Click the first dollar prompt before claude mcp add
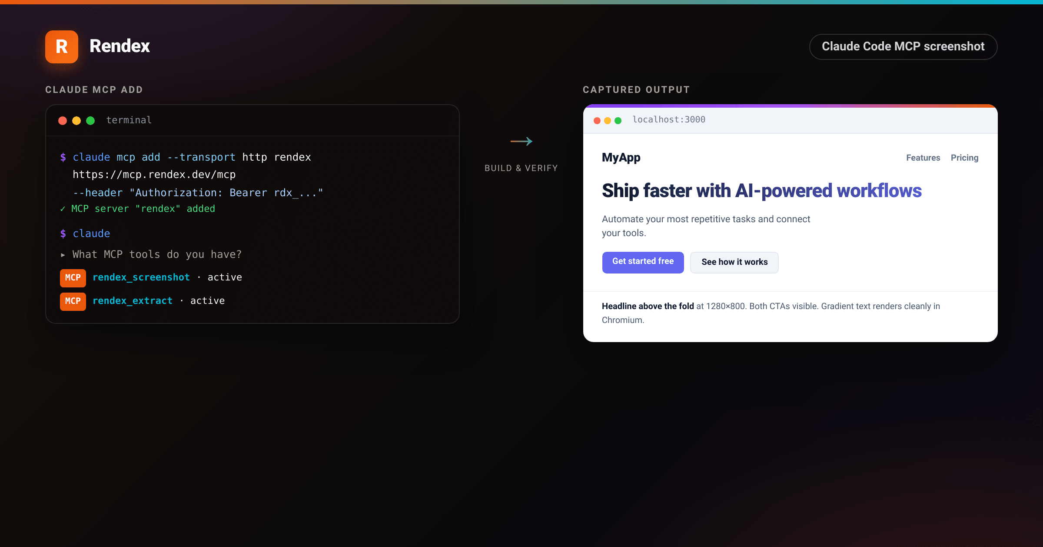Screen dimensions: 1043x547 click(63, 157)
